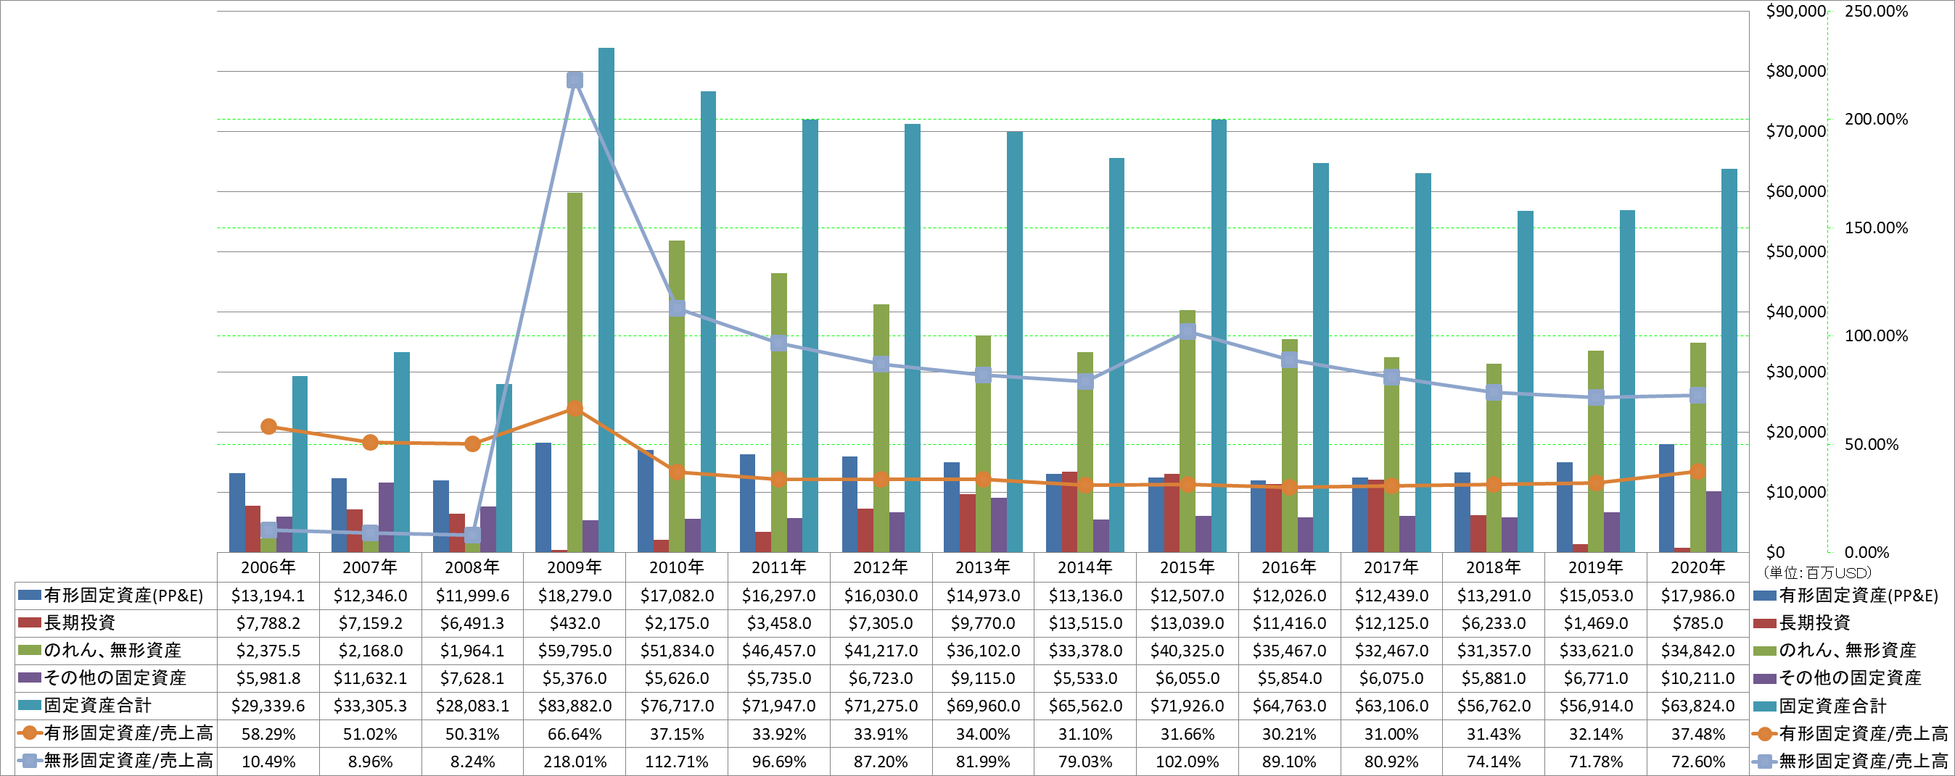This screenshot has height=776, width=1955.
Task: Click the 100.00% secondary axis label
Action: pyautogui.click(x=1876, y=335)
